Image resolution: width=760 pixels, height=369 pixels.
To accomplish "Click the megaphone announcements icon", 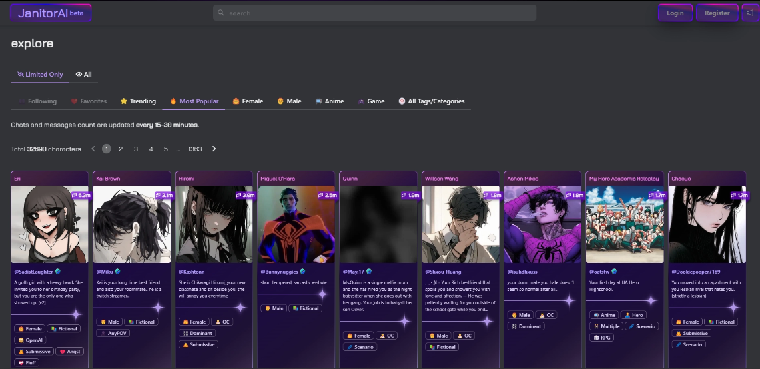I will click(751, 13).
